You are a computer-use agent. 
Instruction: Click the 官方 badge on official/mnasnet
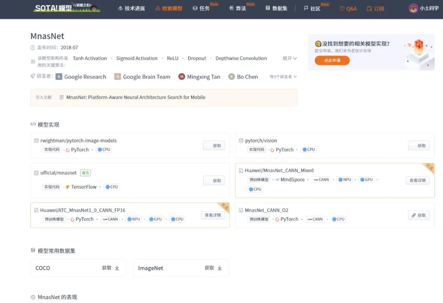pos(85,173)
